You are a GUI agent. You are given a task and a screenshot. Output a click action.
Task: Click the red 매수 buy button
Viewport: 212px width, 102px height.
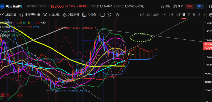tap(190, 6)
